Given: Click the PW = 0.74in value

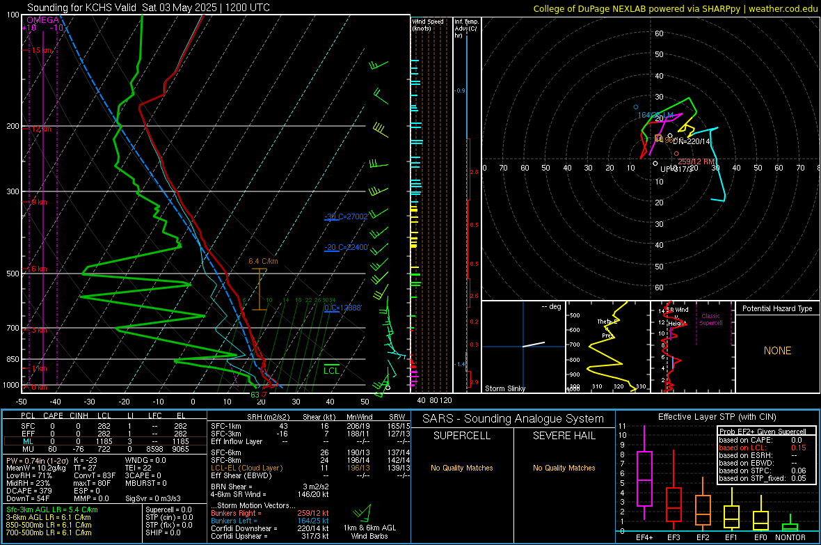Looking at the screenshot, I should (x=36, y=460).
